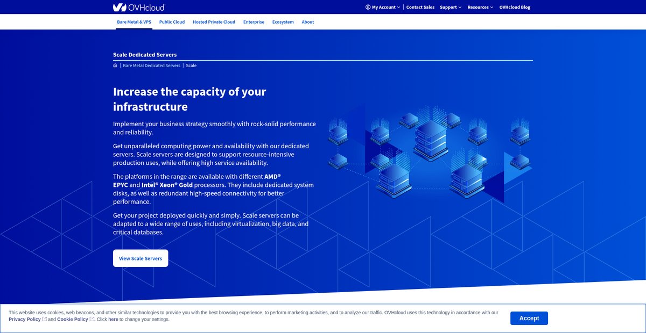Viewport: 646px width, 333px height.
Task: Click Bare Metal Dedicated Servers breadcrumb
Action: click(152, 66)
